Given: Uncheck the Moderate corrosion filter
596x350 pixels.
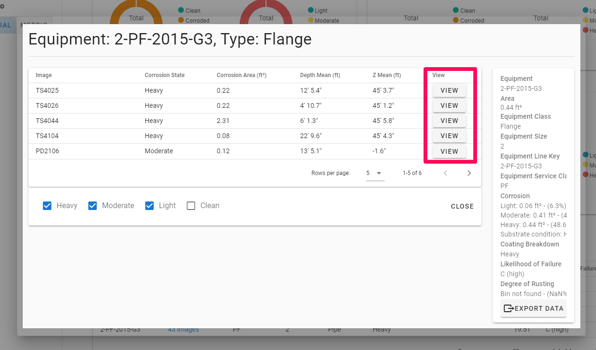Looking at the screenshot, I should coord(93,206).
